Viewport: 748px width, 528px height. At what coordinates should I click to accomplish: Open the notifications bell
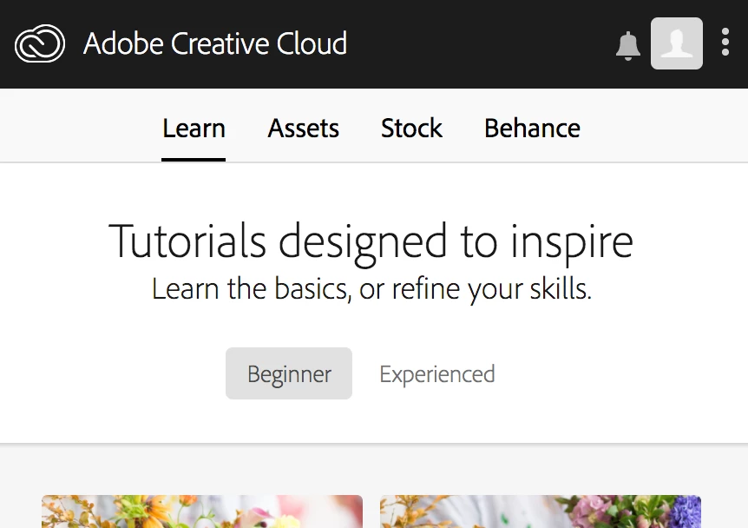627,46
